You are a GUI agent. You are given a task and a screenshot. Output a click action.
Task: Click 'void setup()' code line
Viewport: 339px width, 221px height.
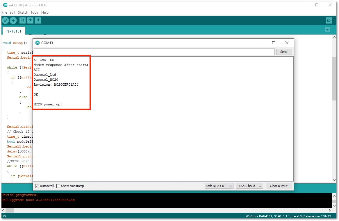[x=15, y=43]
